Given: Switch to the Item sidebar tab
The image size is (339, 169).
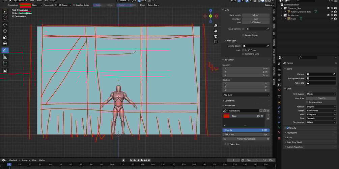Looking at the screenshot, I should tap(274, 11).
